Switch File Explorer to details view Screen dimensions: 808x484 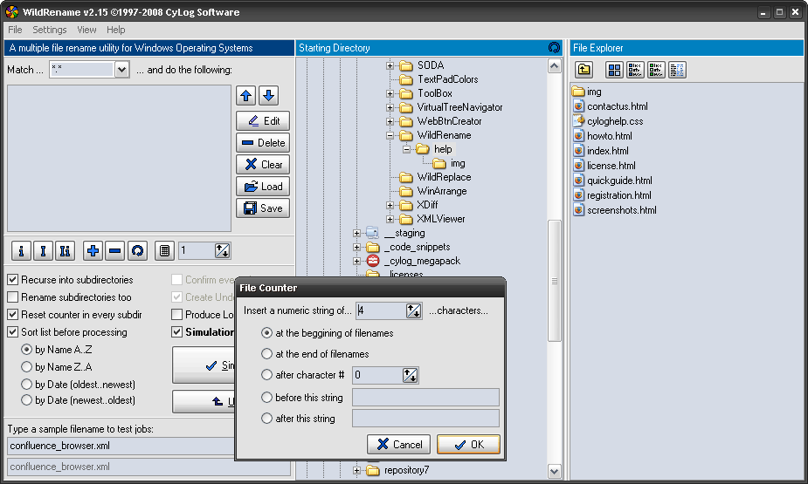(x=677, y=70)
